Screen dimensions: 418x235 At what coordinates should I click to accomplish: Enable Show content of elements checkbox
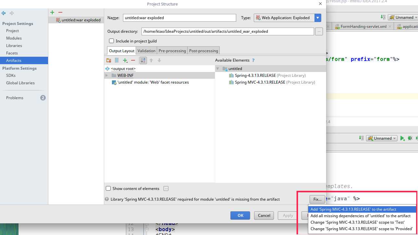point(108,188)
